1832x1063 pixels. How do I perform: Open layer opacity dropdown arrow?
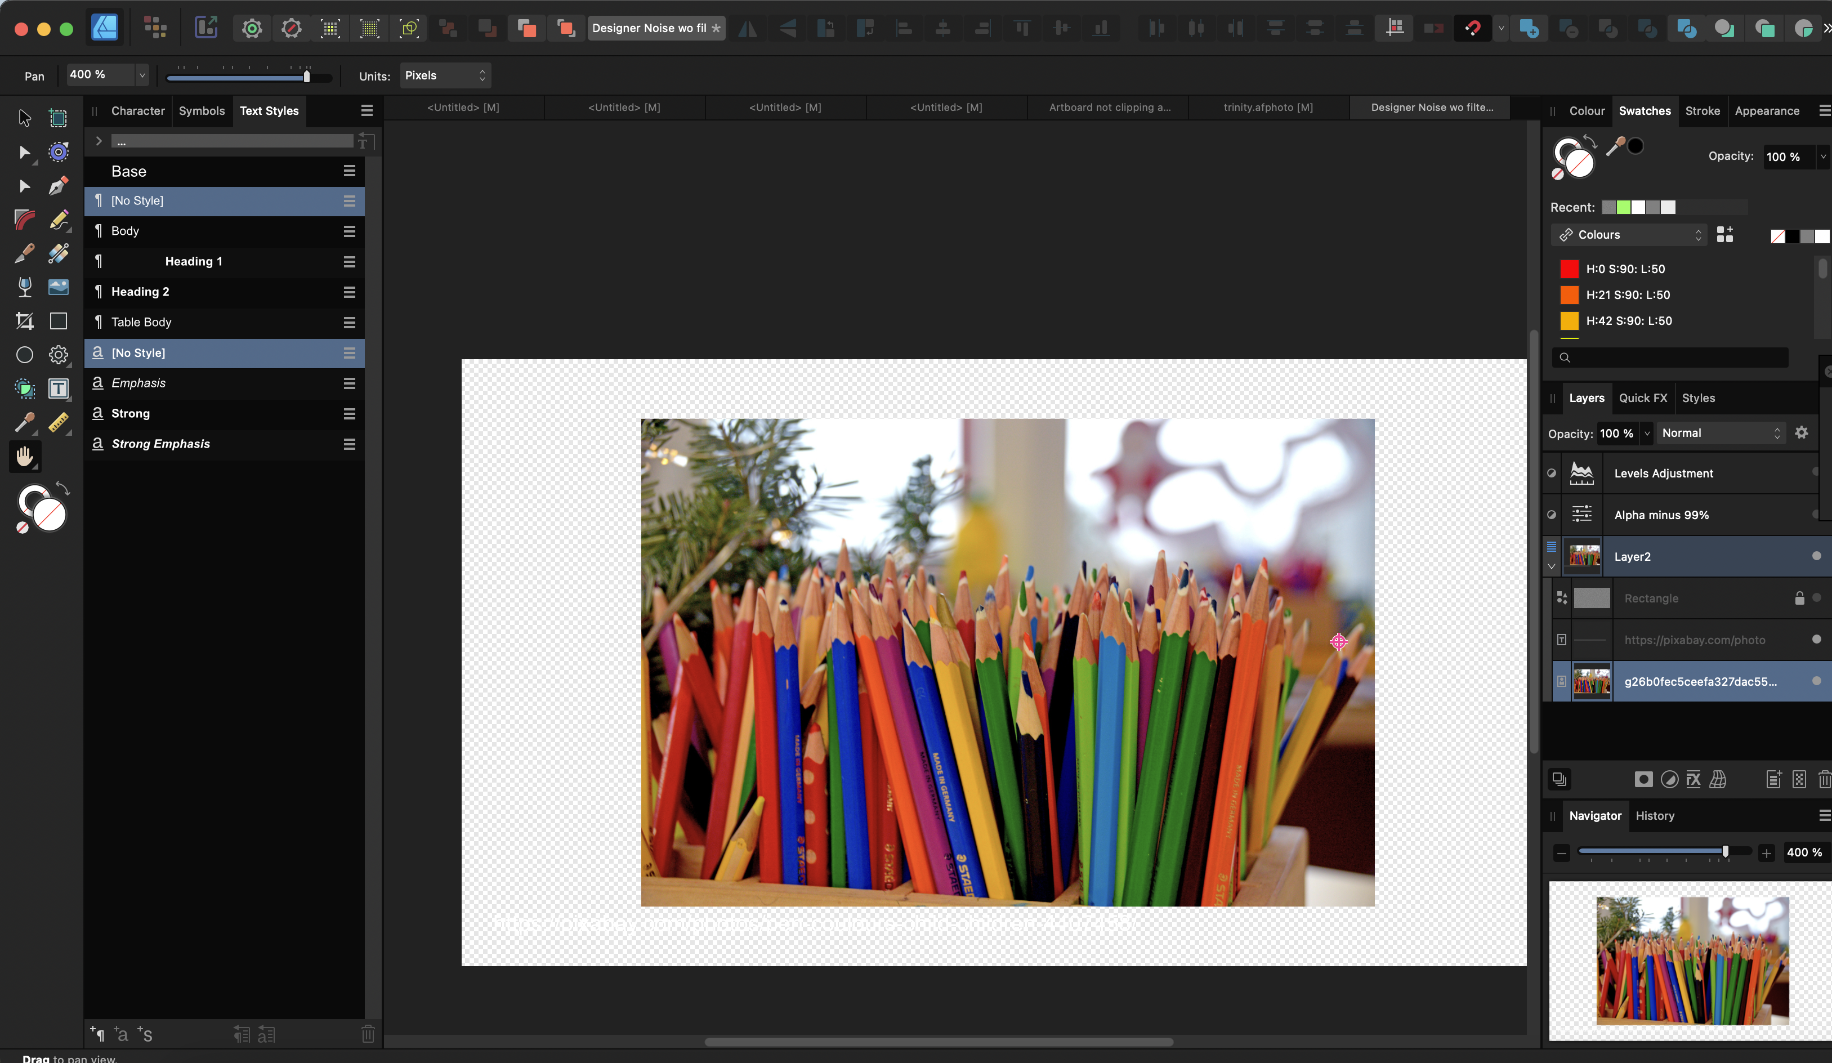1647,434
